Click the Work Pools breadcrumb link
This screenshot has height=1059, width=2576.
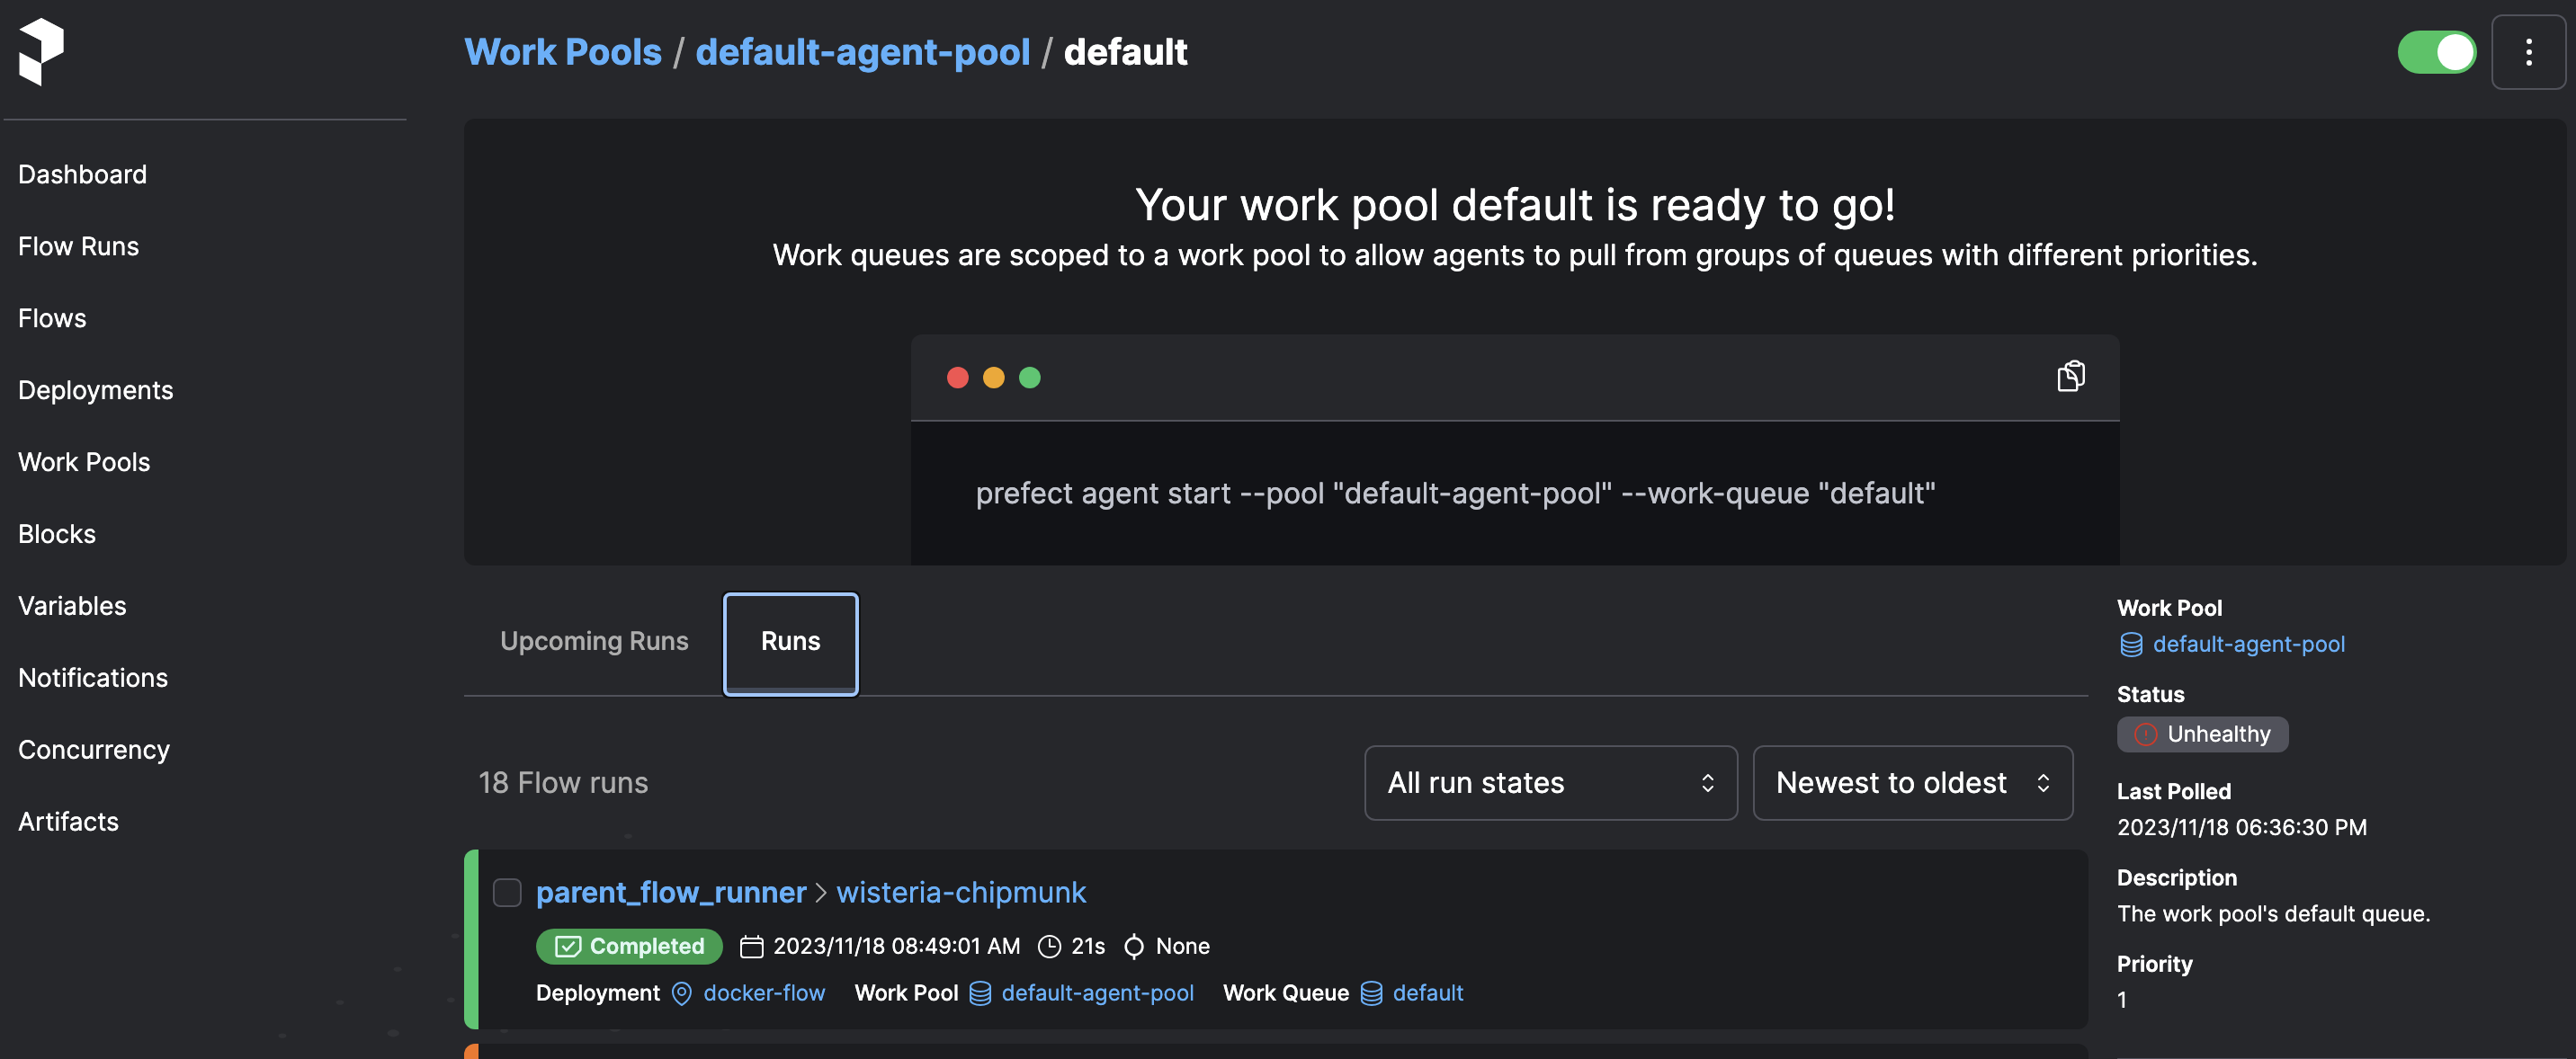pyautogui.click(x=562, y=52)
